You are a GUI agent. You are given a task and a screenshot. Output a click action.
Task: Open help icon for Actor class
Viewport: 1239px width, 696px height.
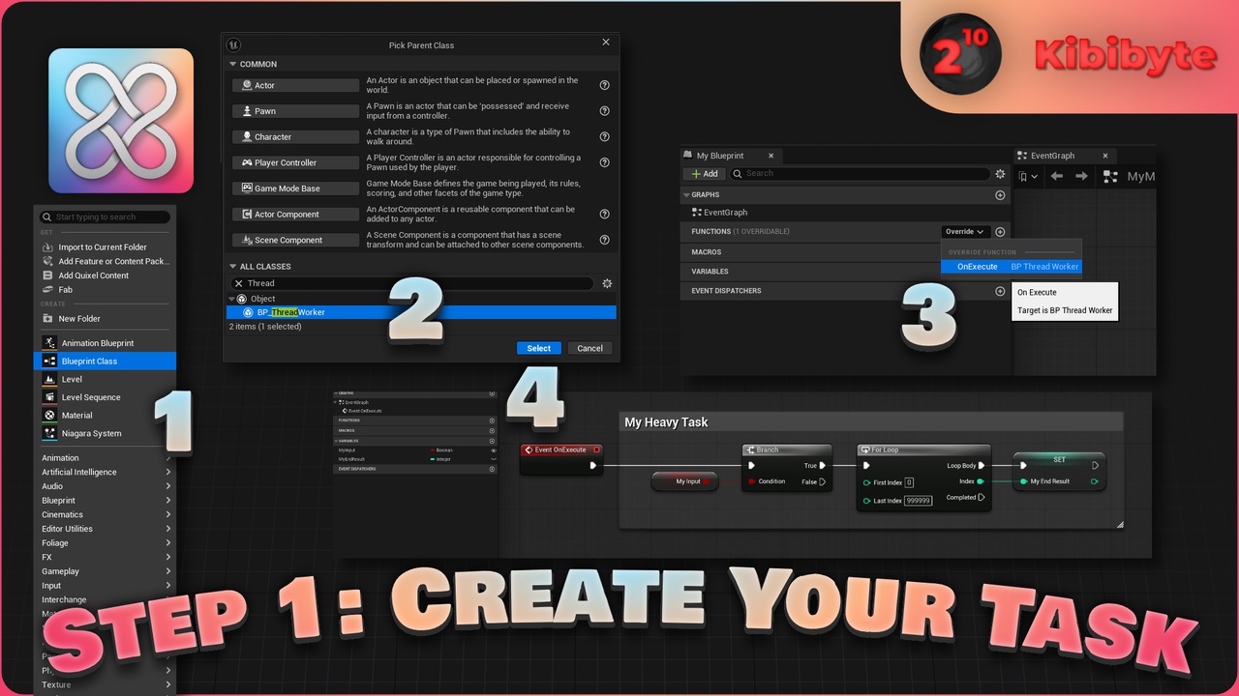(x=605, y=85)
